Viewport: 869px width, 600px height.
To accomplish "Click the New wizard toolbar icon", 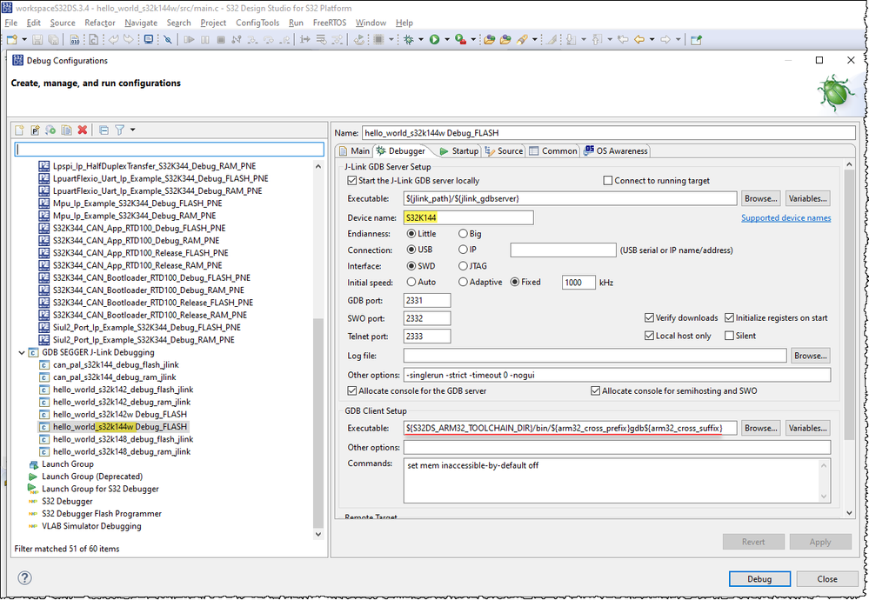I will 11,39.
